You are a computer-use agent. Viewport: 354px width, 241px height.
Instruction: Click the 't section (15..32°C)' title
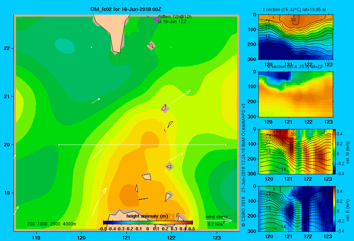pyautogui.click(x=295, y=10)
